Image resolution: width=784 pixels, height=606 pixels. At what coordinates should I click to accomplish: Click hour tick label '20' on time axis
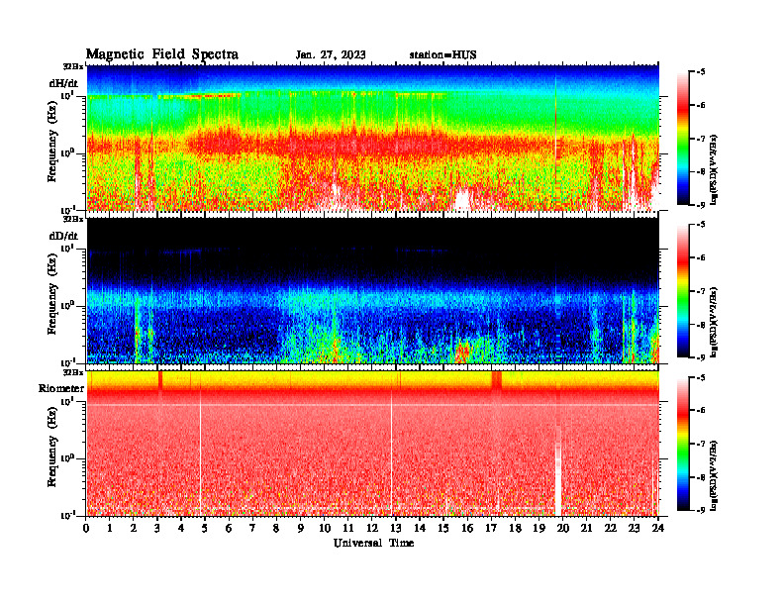click(x=563, y=529)
